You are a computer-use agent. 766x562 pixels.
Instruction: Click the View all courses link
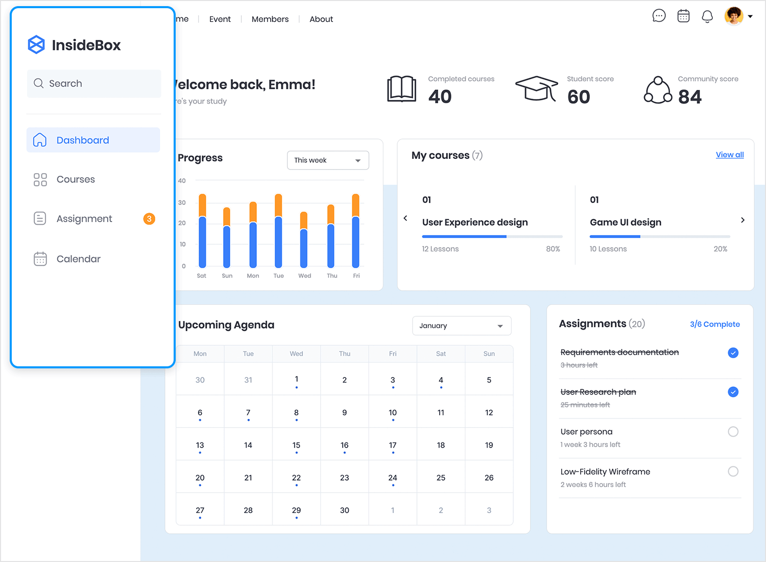[730, 155]
